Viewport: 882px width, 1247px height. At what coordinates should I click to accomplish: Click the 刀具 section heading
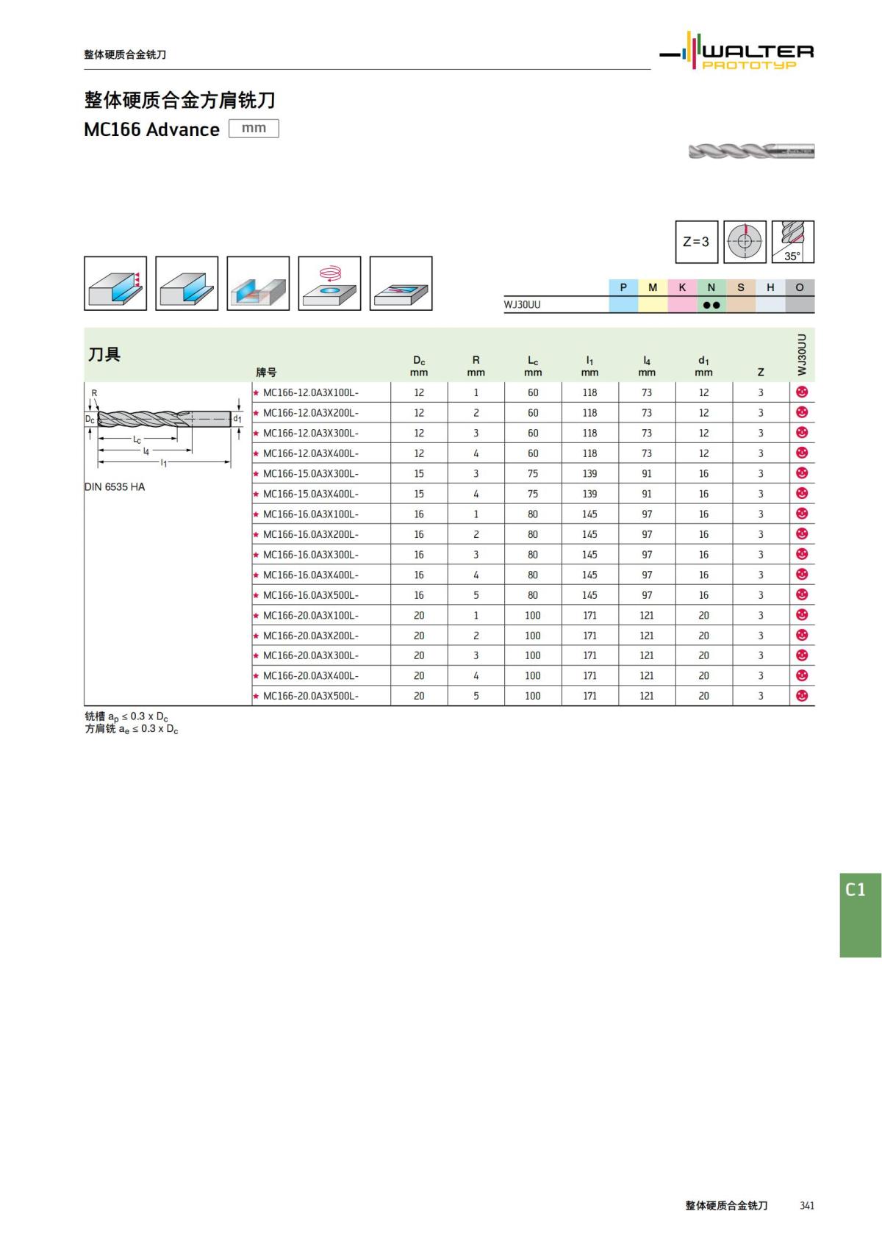[104, 354]
